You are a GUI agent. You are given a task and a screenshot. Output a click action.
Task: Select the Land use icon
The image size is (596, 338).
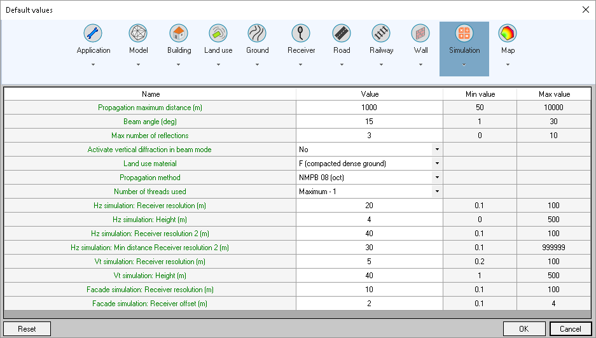(218, 33)
